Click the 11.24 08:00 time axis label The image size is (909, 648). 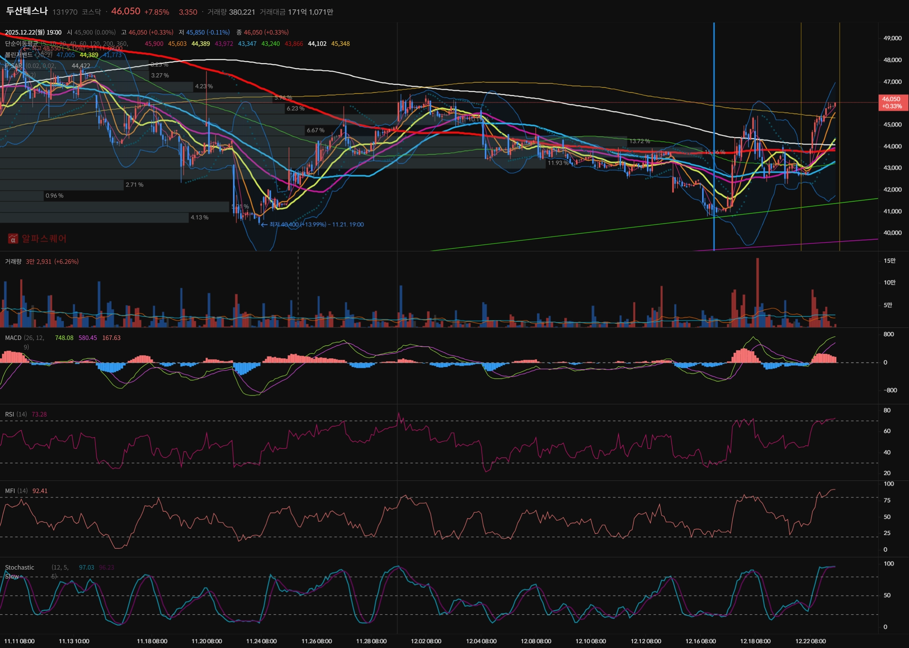click(261, 641)
